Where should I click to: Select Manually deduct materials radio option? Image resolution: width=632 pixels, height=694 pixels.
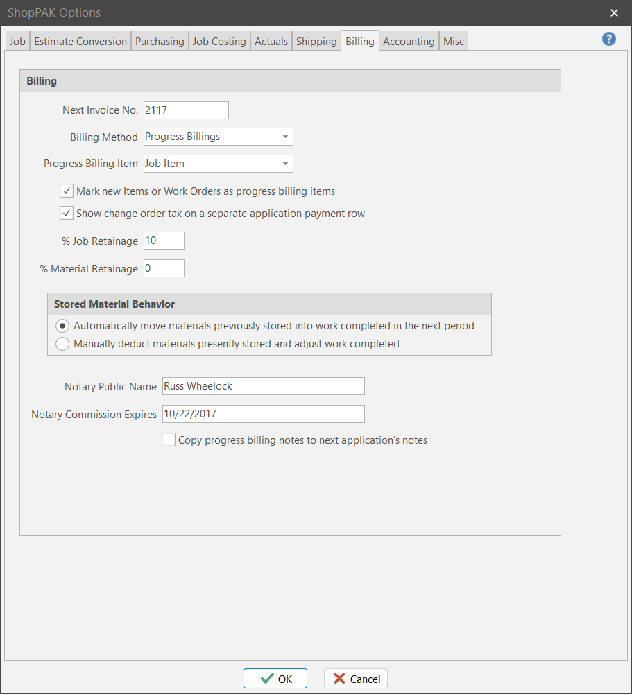tap(62, 344)
